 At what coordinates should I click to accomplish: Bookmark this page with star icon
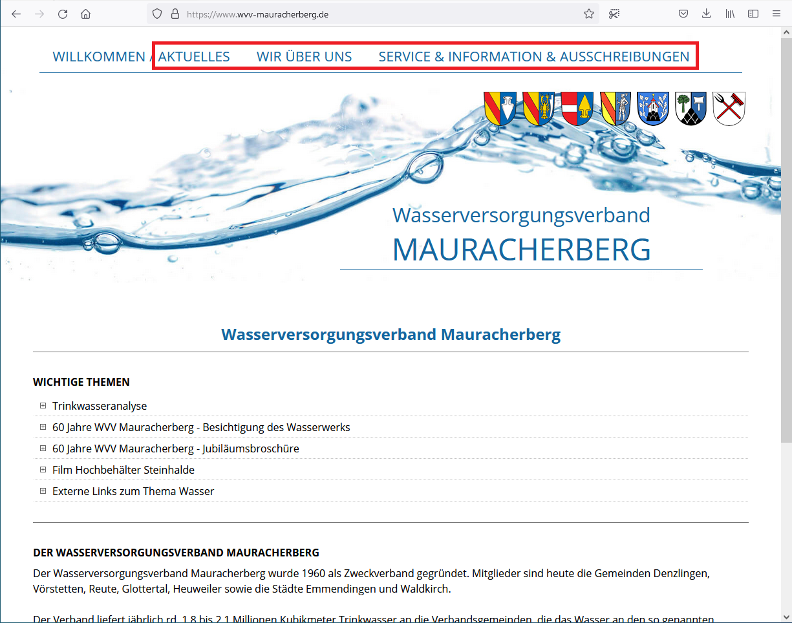[x=588, y=14]
